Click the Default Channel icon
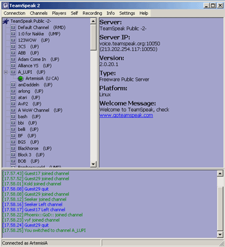 pos(13,27)
